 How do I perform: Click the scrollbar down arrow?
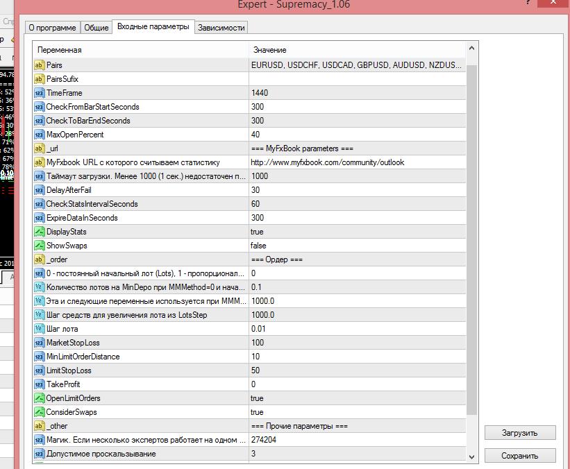click(471, 457)
